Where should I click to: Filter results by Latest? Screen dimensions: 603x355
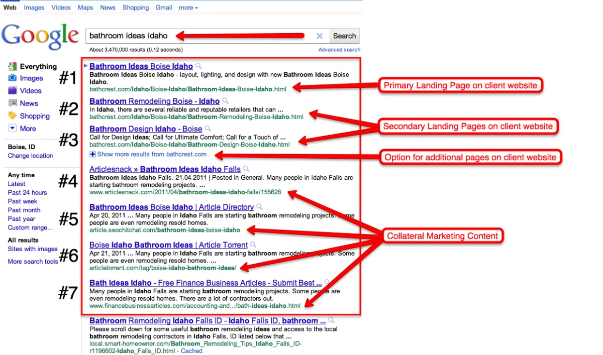[17, 184]
